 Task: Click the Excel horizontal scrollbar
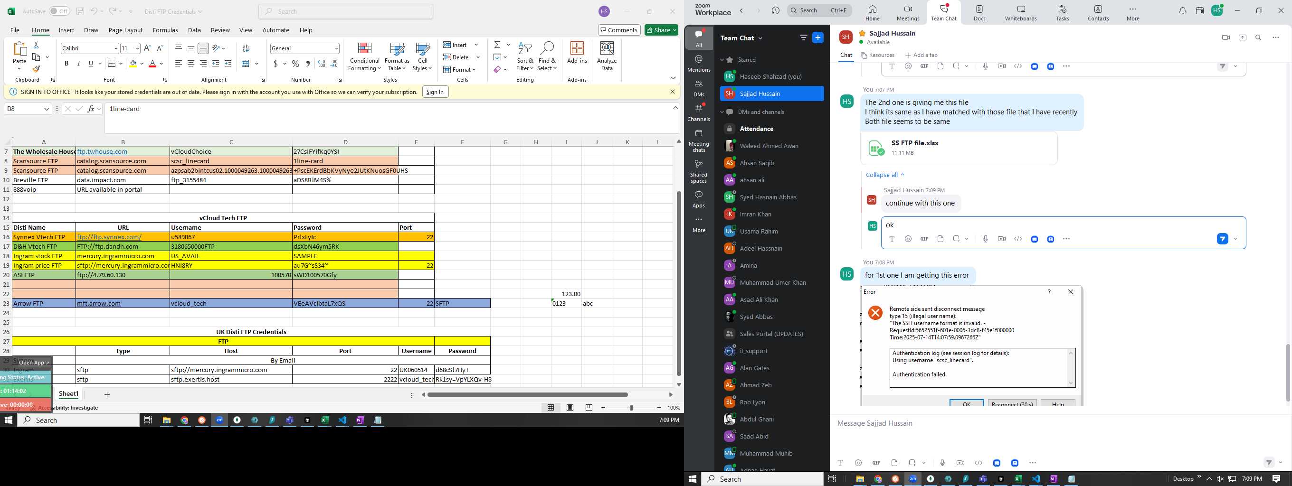coord(527,395)
